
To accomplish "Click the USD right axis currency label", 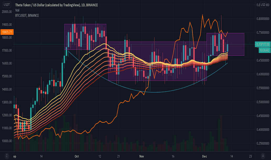I will (263, 5).
